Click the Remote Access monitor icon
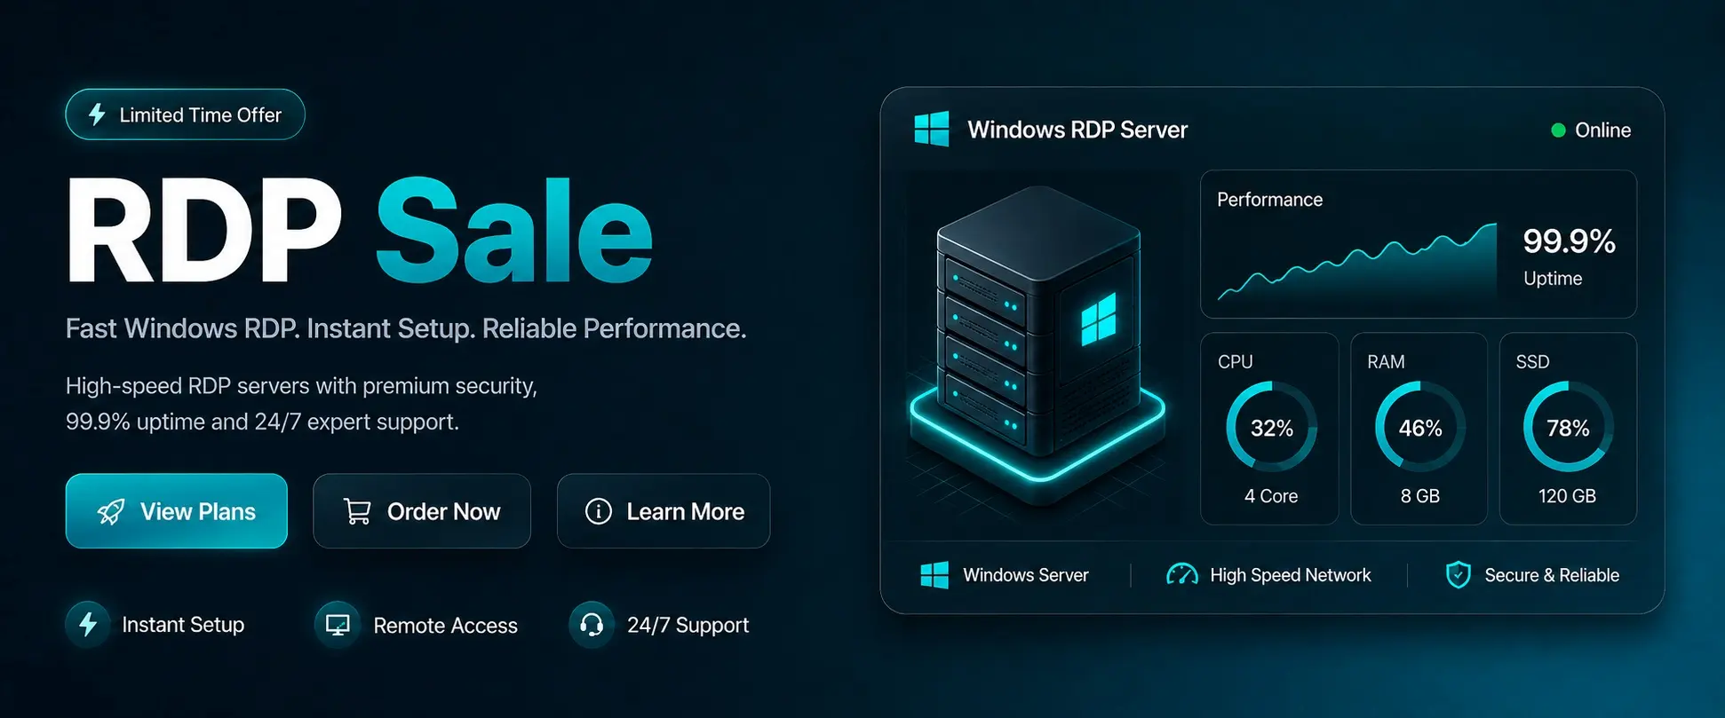The image size is (1725, 718). tap(338, 625)
